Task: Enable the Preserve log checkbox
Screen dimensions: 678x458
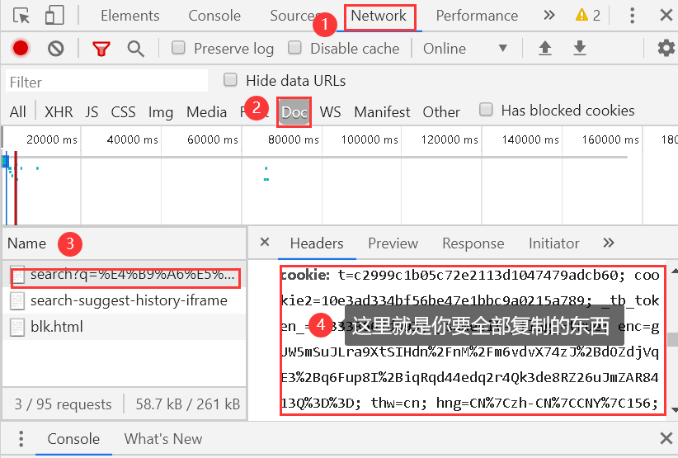Action: point(178,47)
